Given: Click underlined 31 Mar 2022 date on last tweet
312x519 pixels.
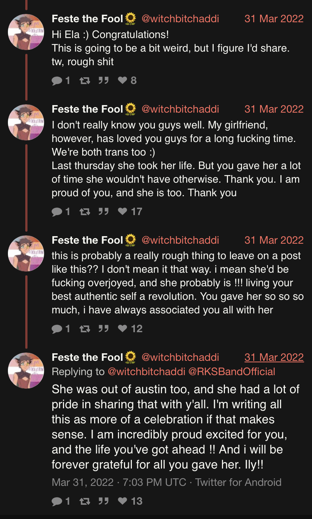Looking at the screenshot, I should (274, 357).
